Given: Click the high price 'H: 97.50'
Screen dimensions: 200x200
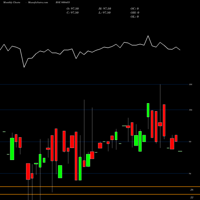Looking at the screenshot, I should (105, 9).
